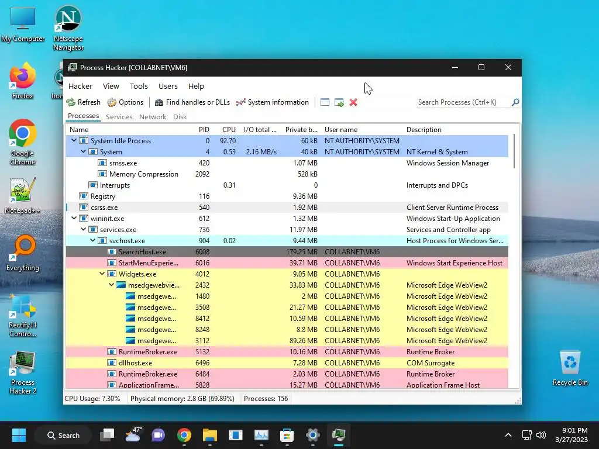Open the My Computer desktop icon
This screenshot has width=599, height=449.
click(x=23, y=24)
